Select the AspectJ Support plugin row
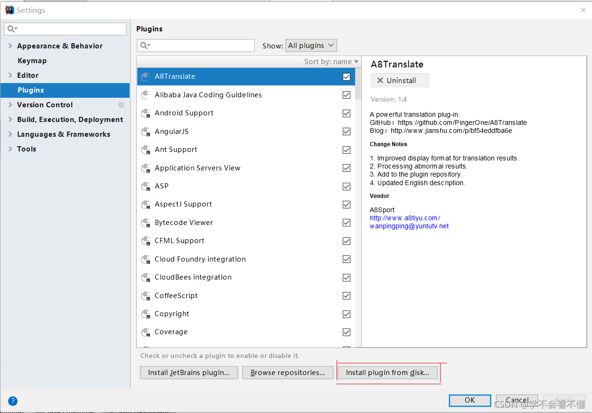The height and width of the screenshot is (413, 592). (246, 205)
